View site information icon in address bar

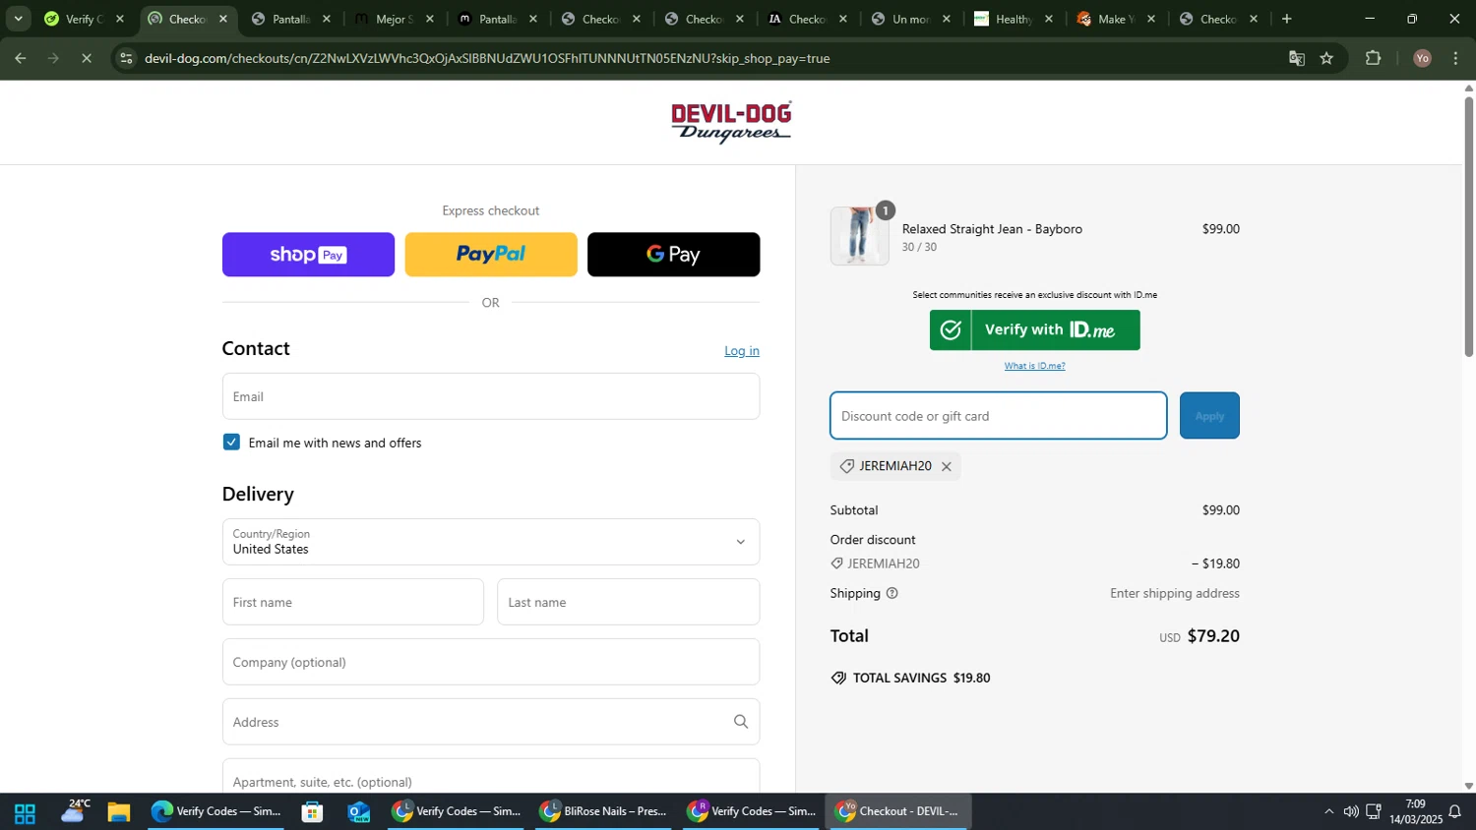(125, 58)
